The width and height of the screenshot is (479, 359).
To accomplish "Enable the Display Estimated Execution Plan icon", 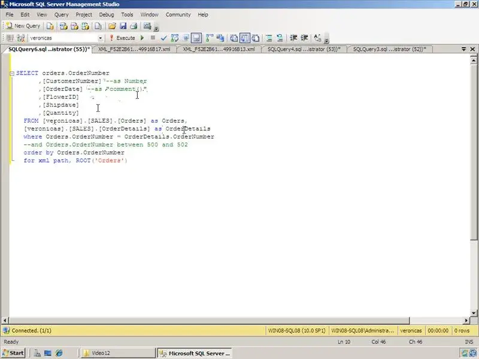I will click(174, 38).
